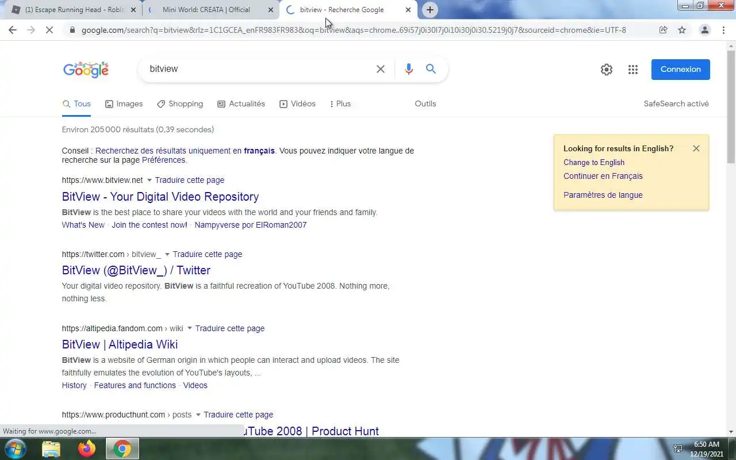The height and width of the screenshot is (460, 736).
Task: Close the bitview search tab
Action: pos(408,10)
